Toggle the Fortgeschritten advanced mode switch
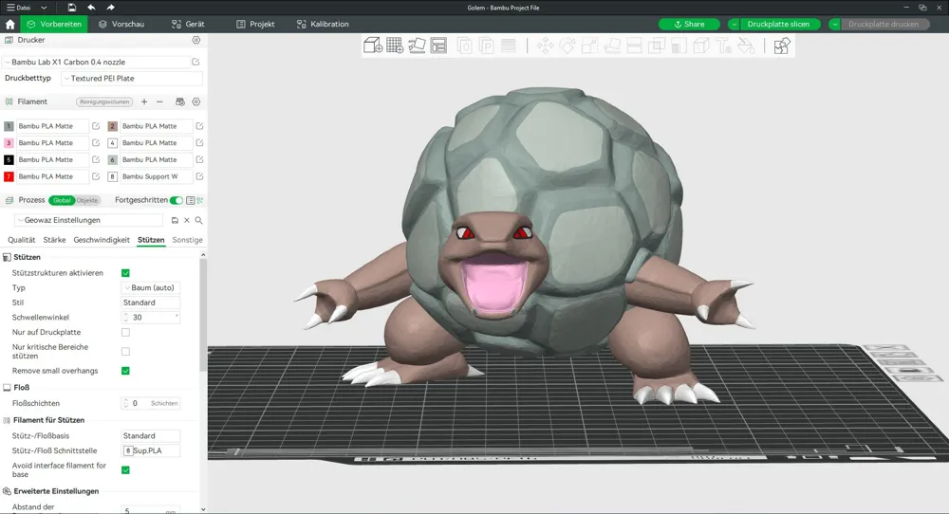 tap(177, 200)
